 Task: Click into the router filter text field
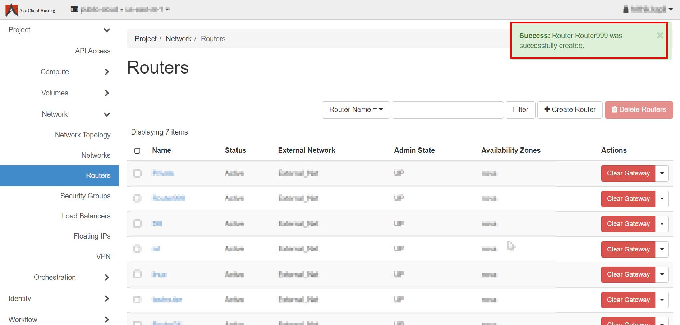[x=447, y=110]
